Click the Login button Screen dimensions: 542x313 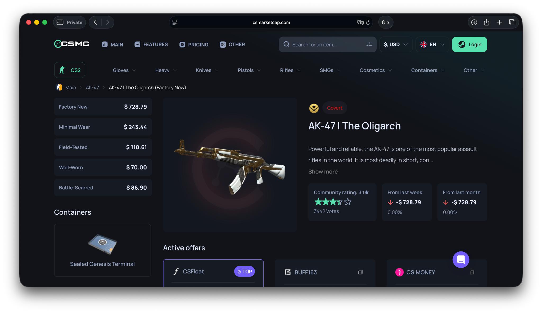click(x=469, y=44)
